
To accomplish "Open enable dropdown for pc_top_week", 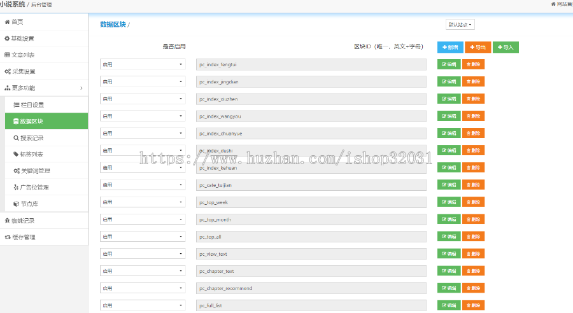I will (143, 202).
